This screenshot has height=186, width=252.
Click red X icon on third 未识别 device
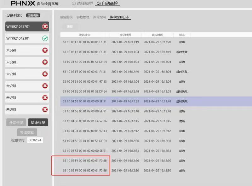[x=45, y=74]
